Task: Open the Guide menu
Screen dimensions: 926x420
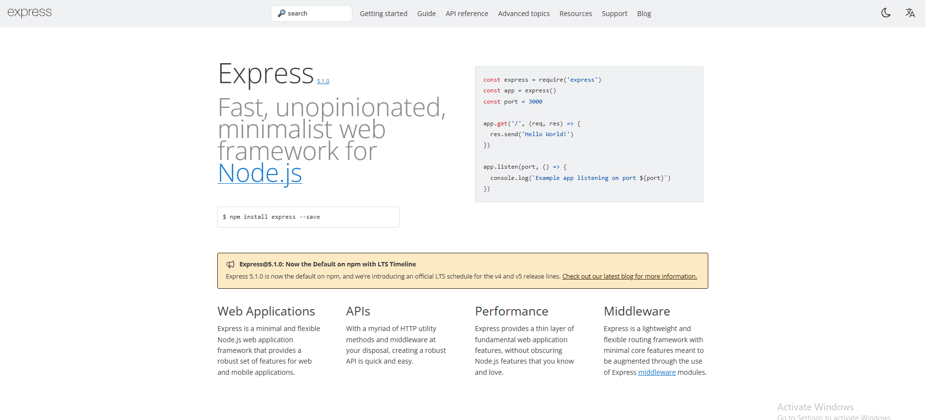Action: (x=426, y=14)
